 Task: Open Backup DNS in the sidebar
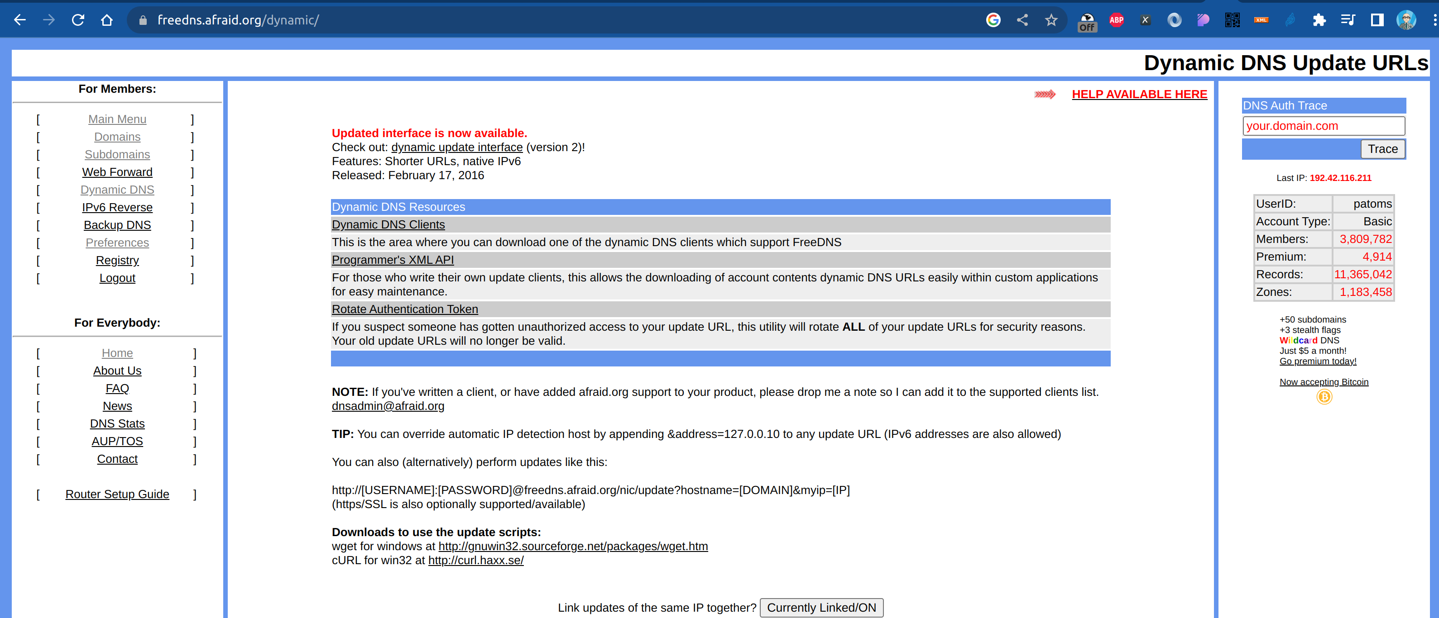117,225
